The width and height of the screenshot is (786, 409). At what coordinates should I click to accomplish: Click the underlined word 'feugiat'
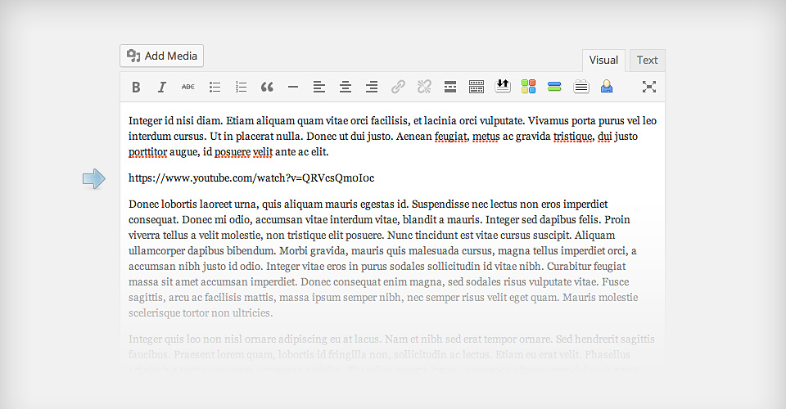450,136
